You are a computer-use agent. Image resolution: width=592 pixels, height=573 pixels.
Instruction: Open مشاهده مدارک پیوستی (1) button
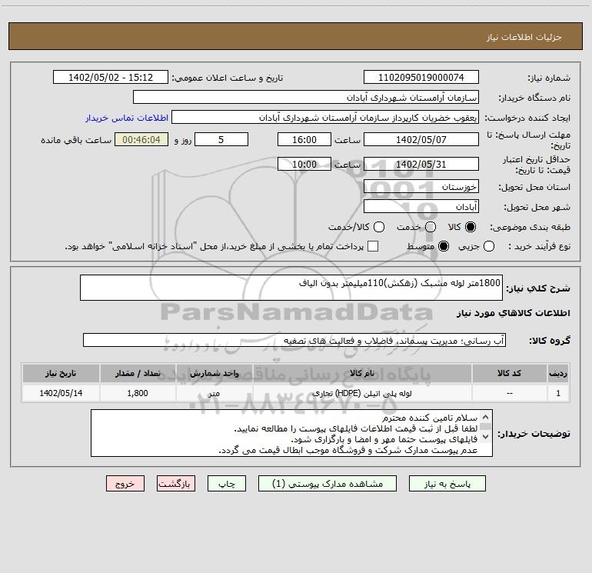click(328, 484)
